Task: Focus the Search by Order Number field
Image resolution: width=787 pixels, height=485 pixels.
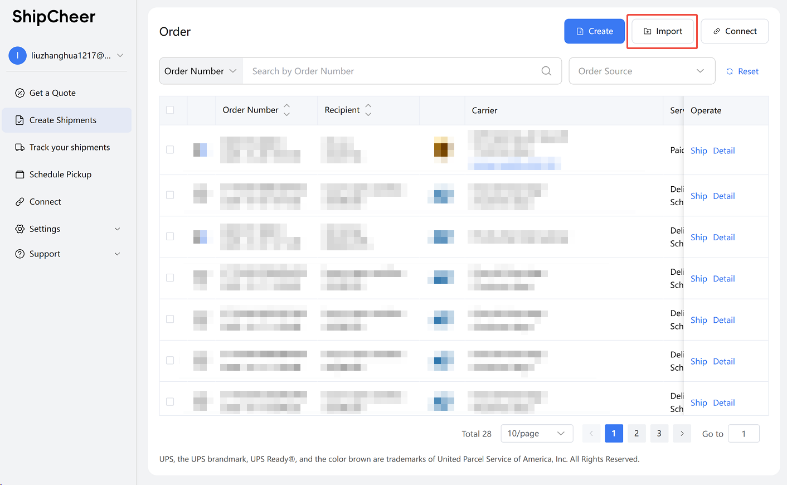Action: coord(390,71)
